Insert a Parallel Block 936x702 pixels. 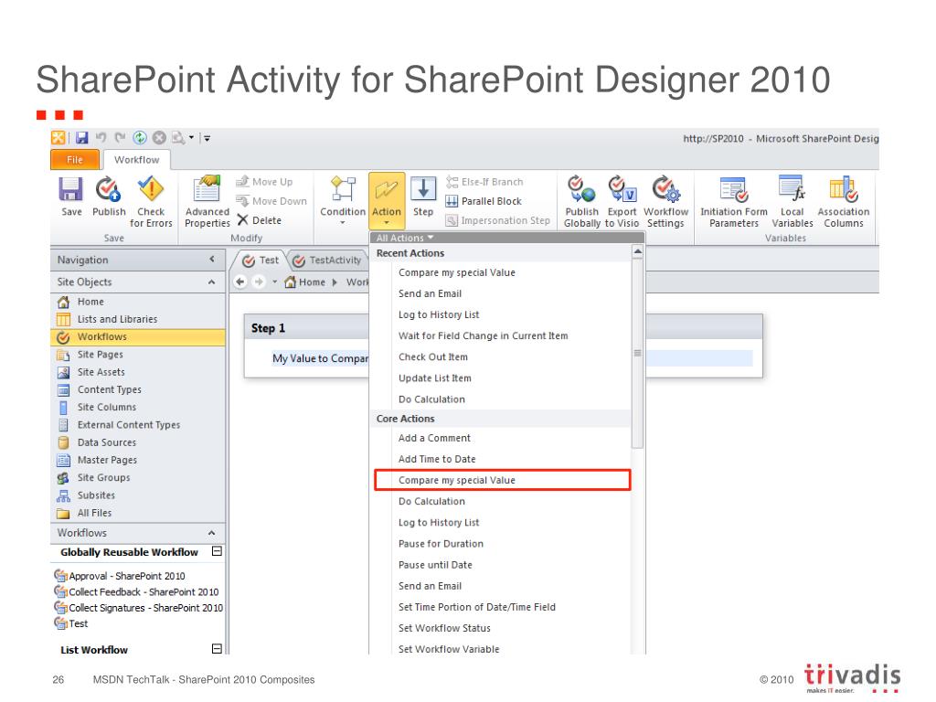pos(484,201)
